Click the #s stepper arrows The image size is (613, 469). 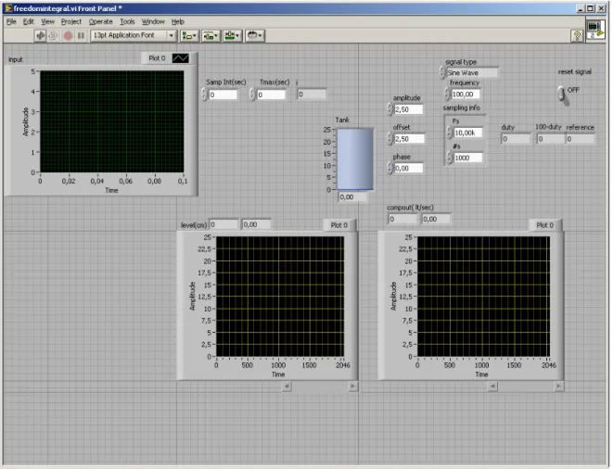click(x=450, y=158)
